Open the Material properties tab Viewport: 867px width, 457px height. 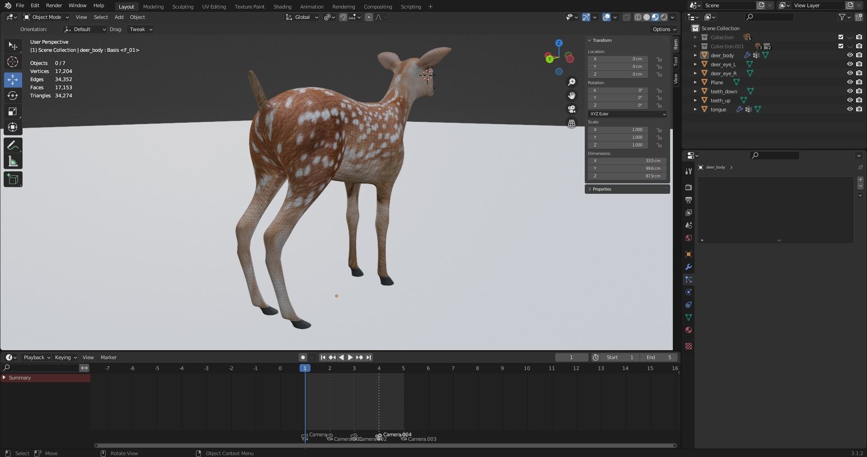coord(689,330)
